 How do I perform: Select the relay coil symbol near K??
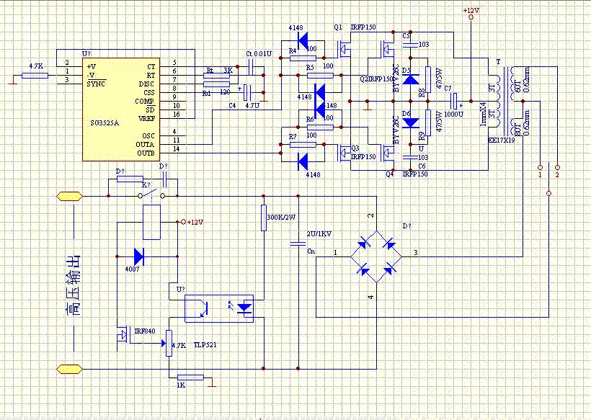[x=151, y=222]
